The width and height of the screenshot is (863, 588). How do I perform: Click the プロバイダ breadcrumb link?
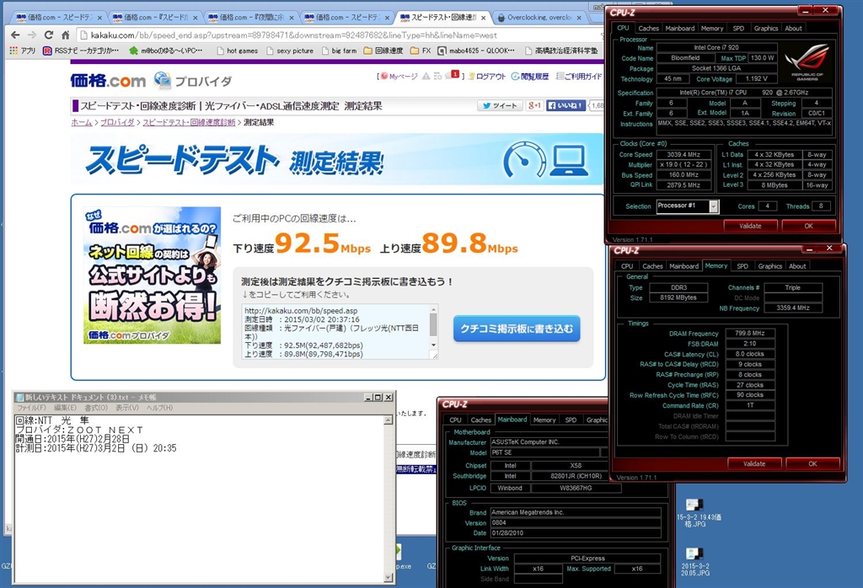pos(117,122)
